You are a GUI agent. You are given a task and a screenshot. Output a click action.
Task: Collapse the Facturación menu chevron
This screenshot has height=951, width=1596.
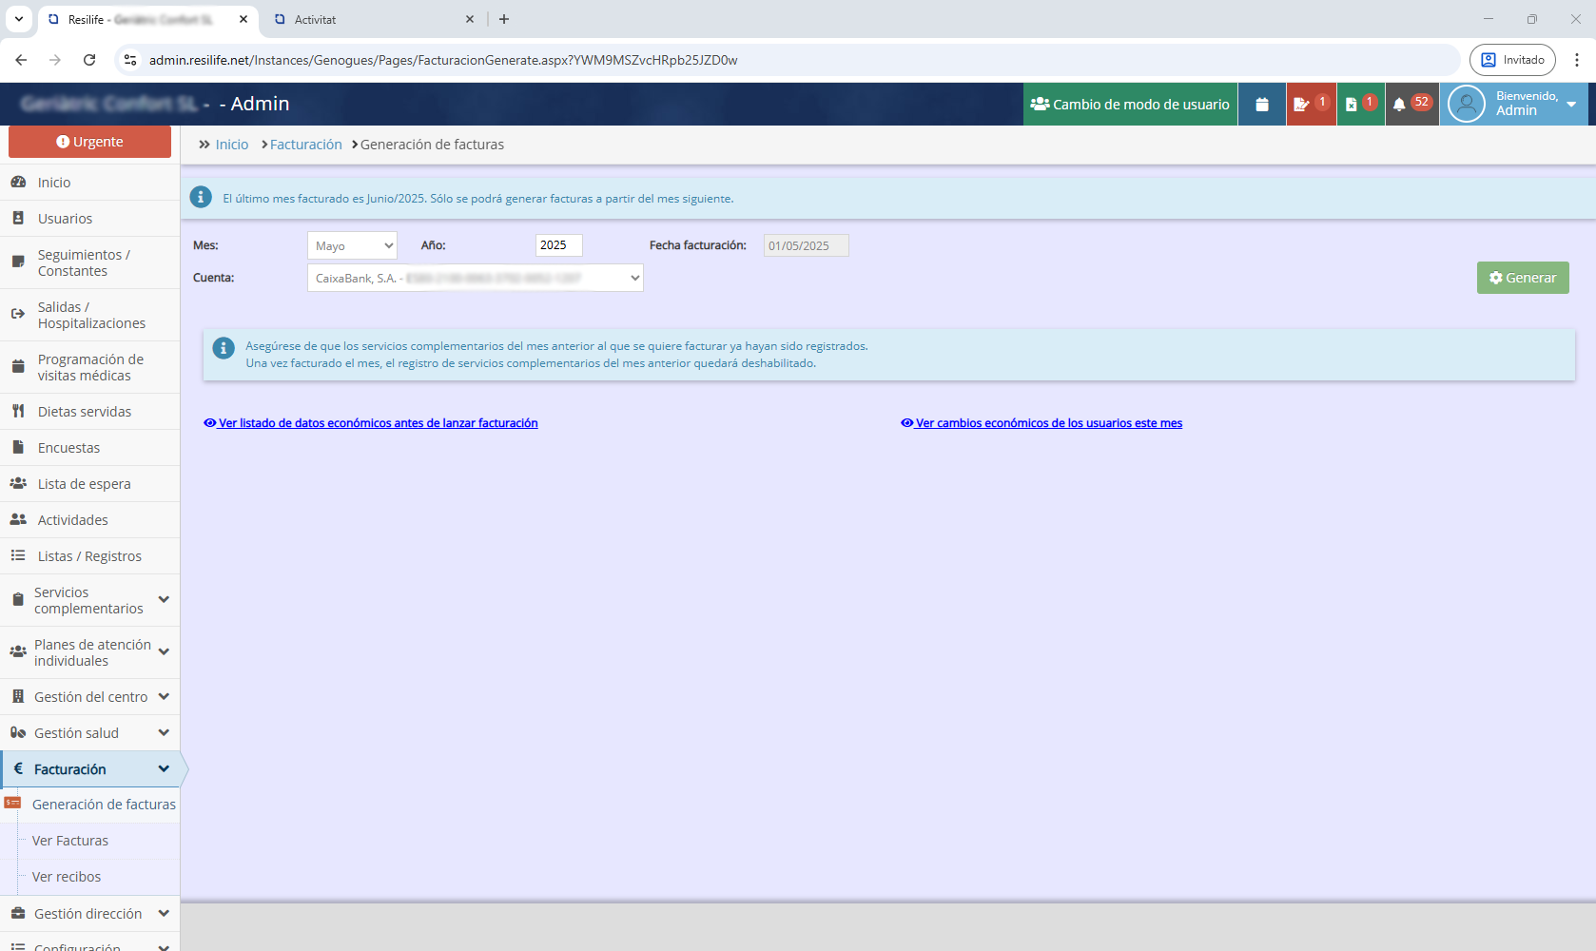(x=164, y=768)
